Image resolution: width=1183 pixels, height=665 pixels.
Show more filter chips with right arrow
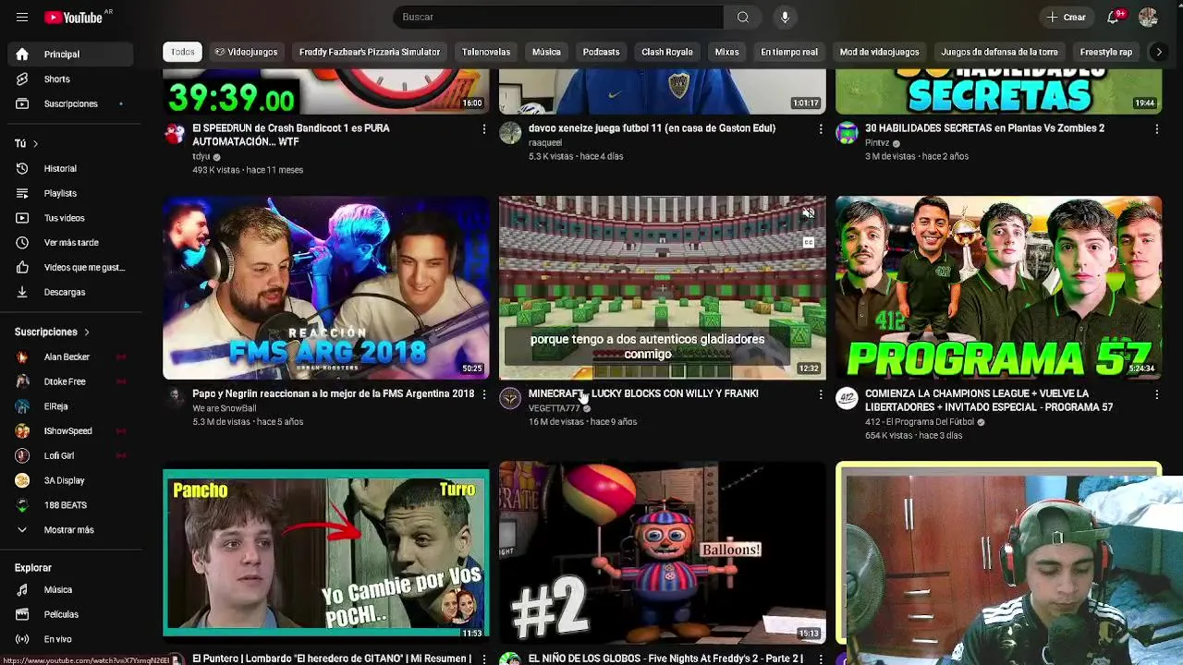(x=1158, y=53)
